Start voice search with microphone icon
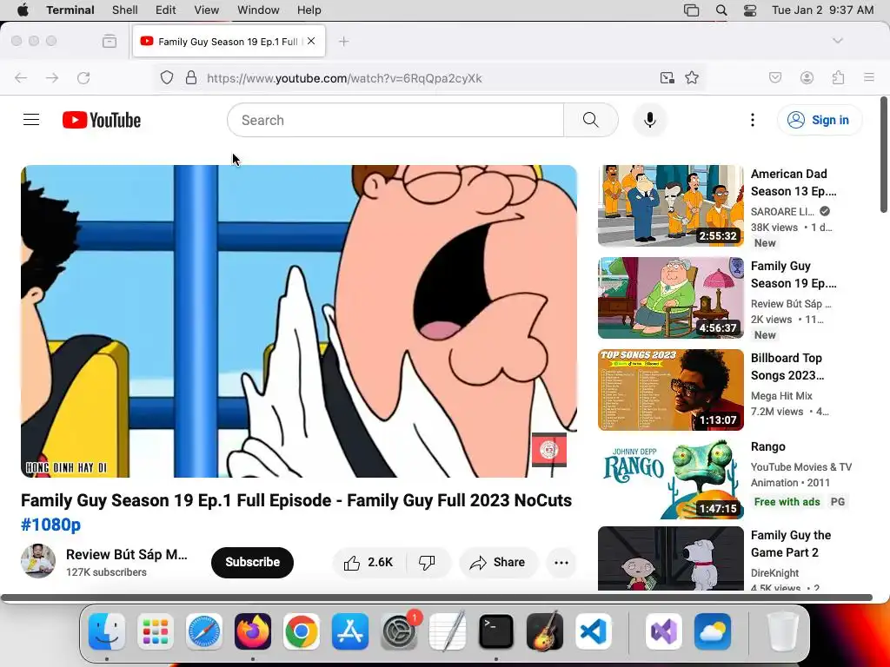This screenshot has width=890, height=667. point(650,120)
